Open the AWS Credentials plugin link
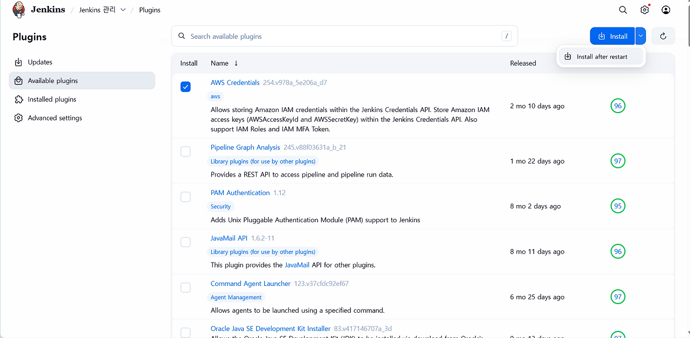The image size is (690, 338). tap(235, 82)
